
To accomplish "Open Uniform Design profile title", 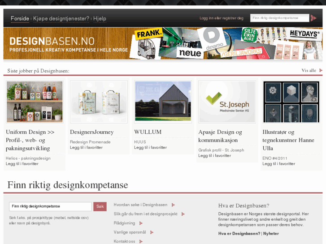I will 30,140.
